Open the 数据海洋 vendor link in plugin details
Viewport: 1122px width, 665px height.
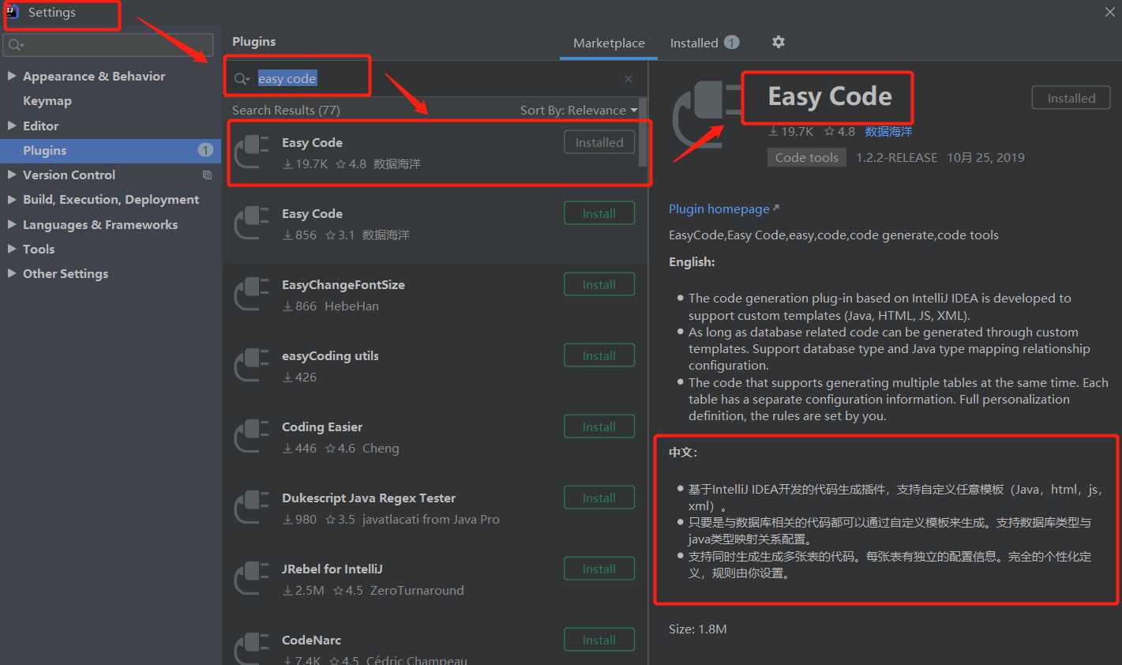click(x=888, y=132)
